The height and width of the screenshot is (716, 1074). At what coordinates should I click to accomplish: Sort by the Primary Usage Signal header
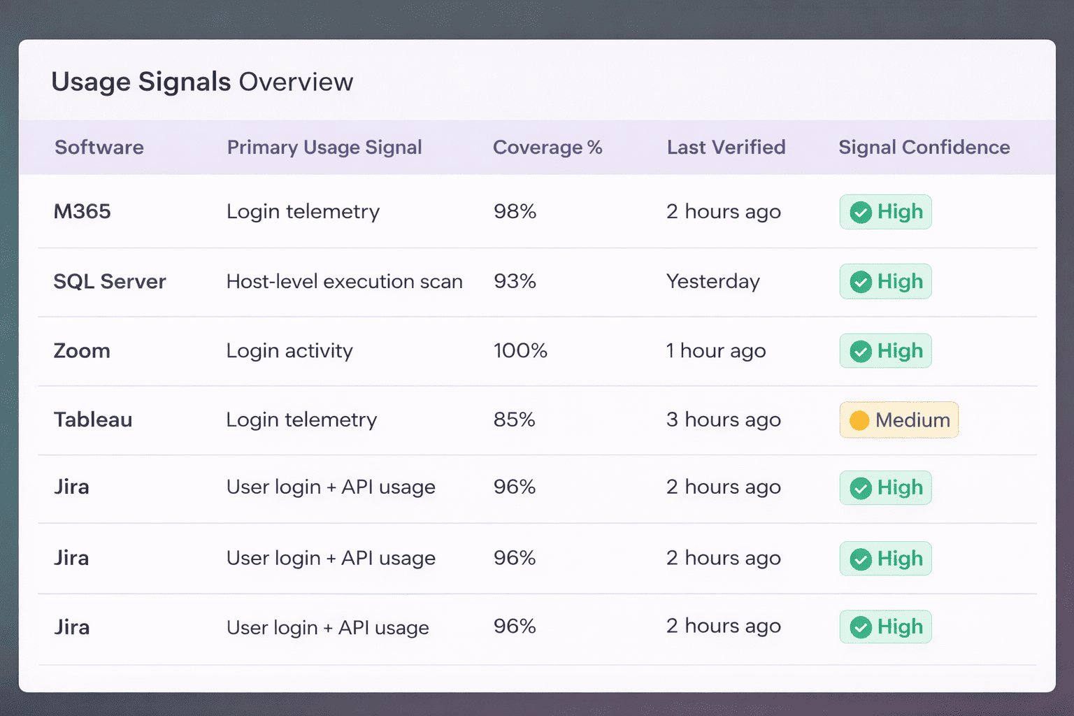(324, 148)
